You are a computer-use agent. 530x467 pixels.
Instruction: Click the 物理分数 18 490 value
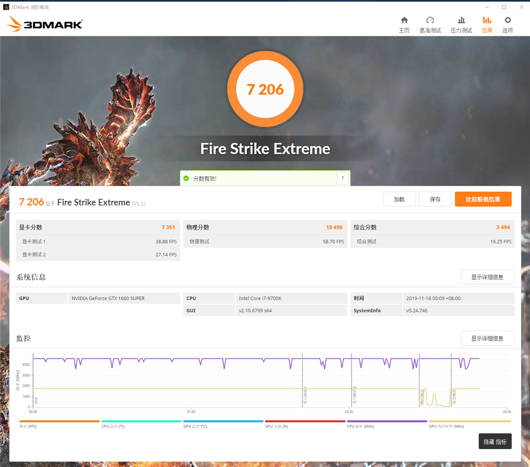[x=334, y=227]
